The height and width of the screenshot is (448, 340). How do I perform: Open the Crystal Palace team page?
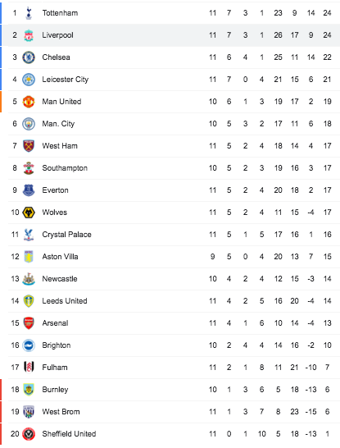click(66, 235)
